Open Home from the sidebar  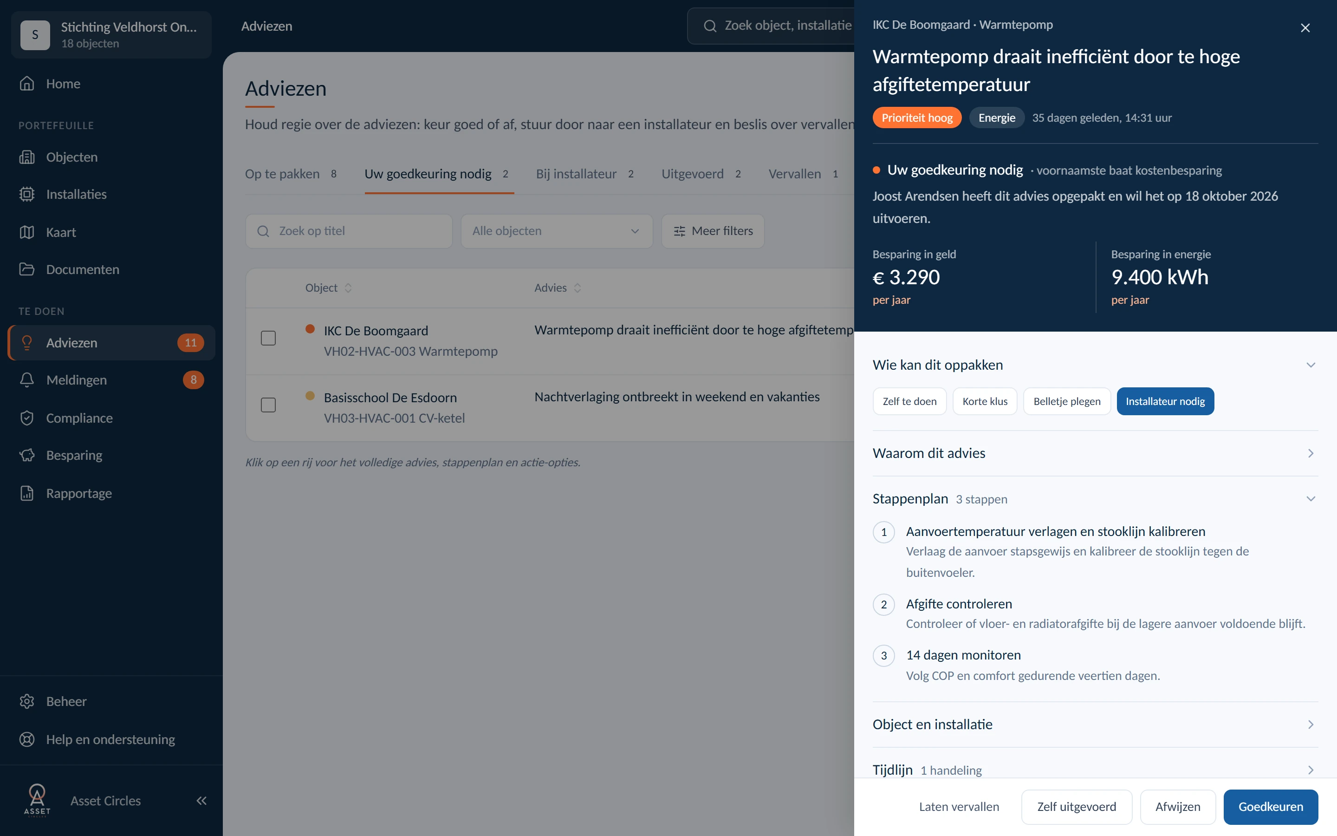(x=110, y=84)
